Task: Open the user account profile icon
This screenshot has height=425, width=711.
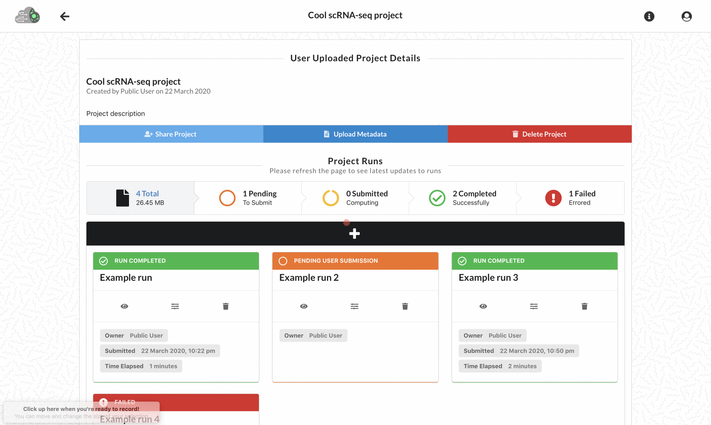Action: (x=686, y=17)
